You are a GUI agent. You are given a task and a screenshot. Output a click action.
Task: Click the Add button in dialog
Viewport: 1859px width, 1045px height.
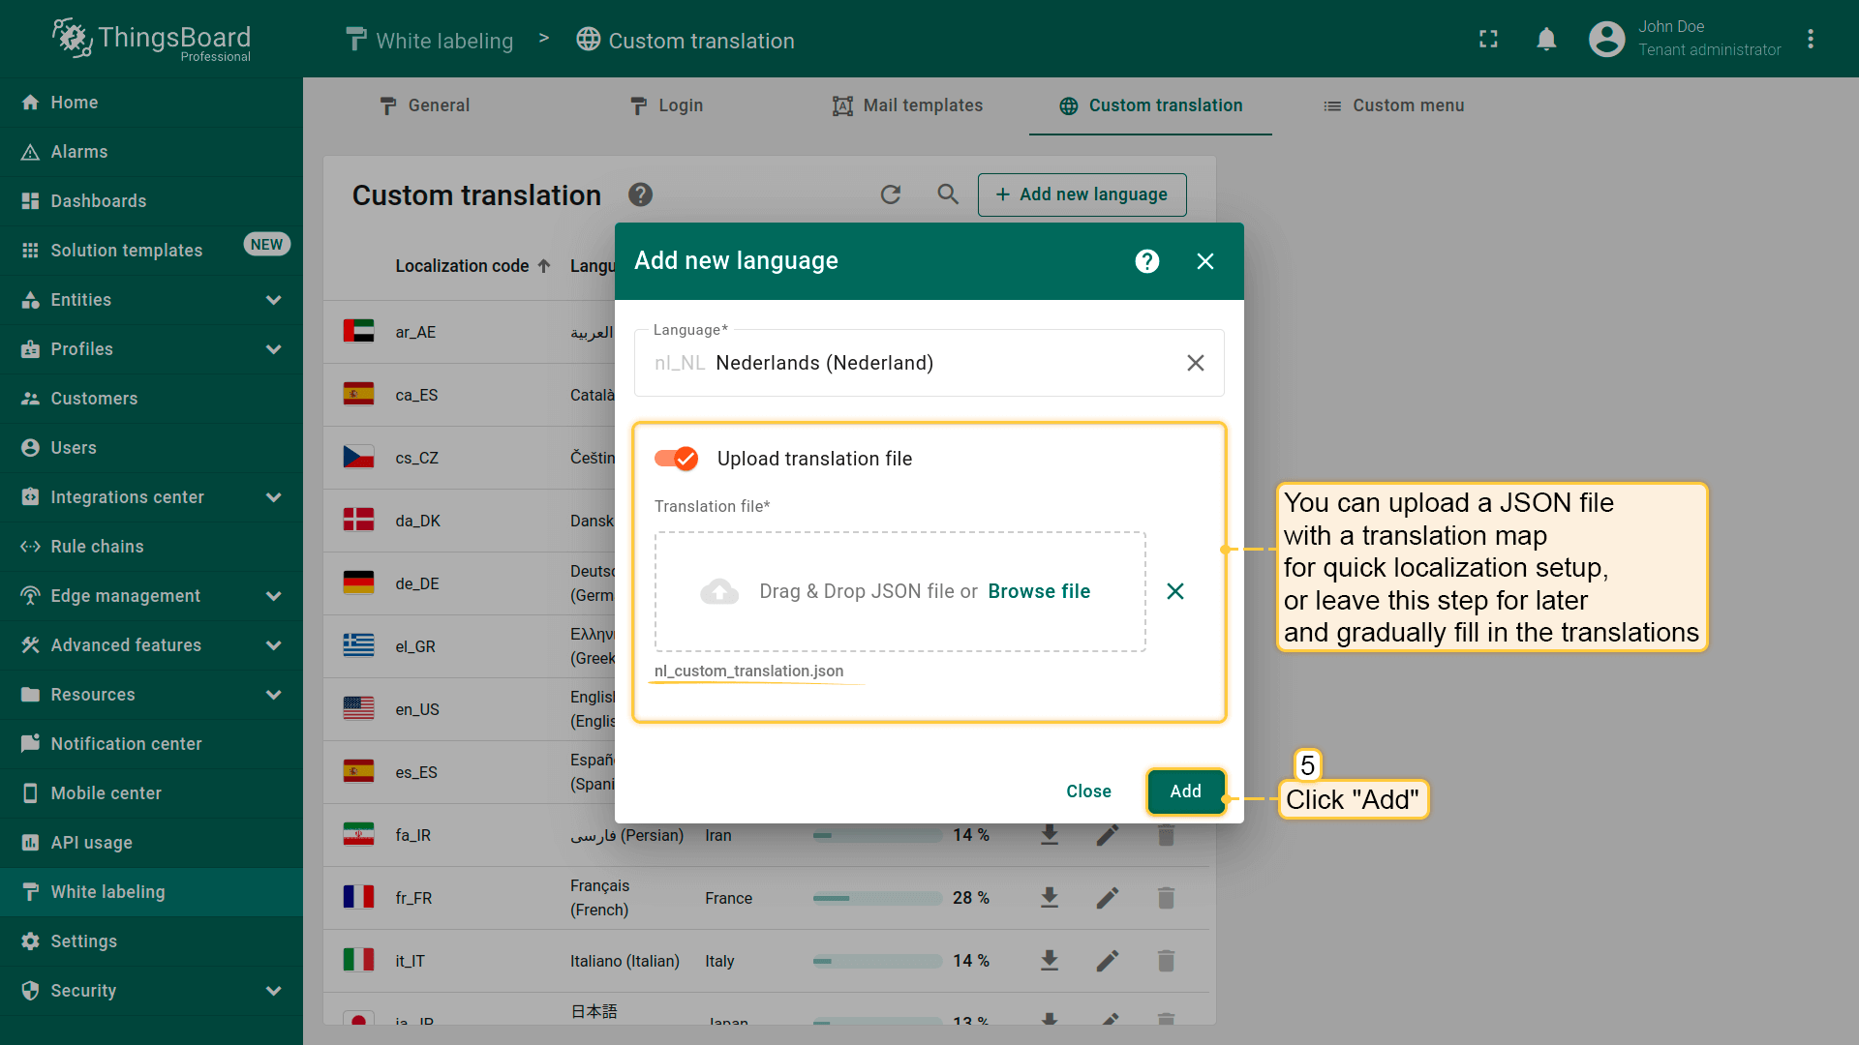pos(1185,791)
